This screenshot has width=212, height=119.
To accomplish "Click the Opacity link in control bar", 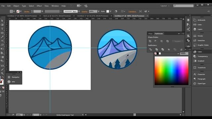I will coord(85,12).
